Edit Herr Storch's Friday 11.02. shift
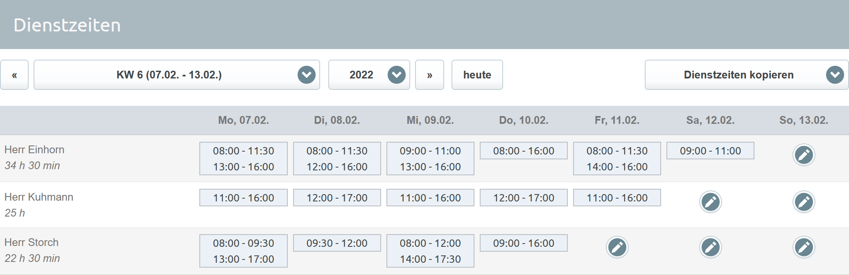849x275 pixels. click(617, 247)
